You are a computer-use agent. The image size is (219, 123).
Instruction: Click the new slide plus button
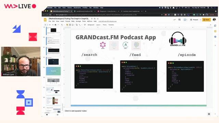(x=45, y=25)
